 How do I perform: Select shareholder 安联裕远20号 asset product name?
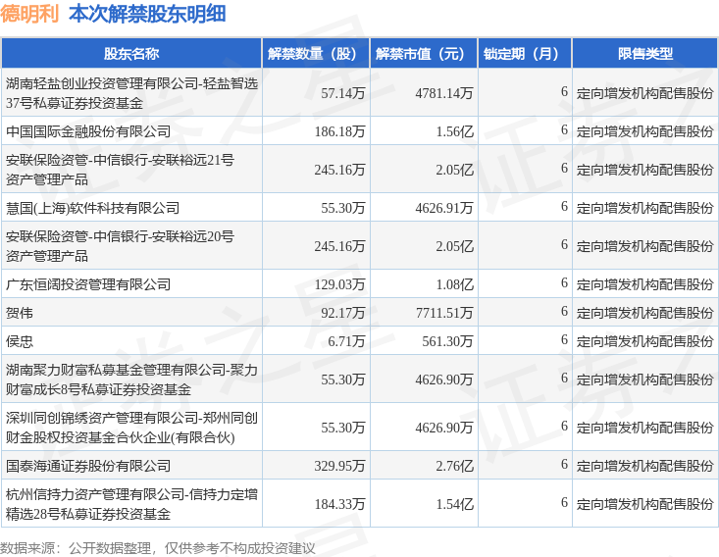(x=120, y=246)
